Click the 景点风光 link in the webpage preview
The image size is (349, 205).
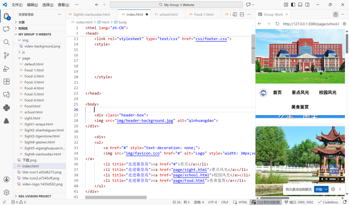(x=300, y=93)
